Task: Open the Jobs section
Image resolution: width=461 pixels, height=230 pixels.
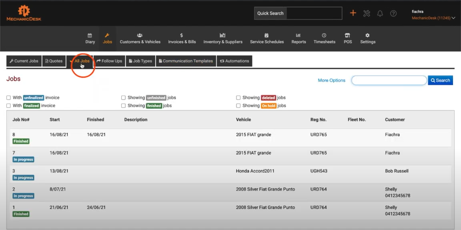Action: click(x=107, y=38)
